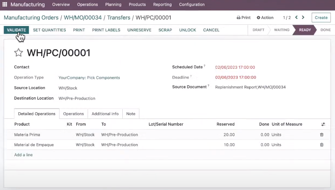Delete the Material de Empaque line trash icon

coord(322,145)
